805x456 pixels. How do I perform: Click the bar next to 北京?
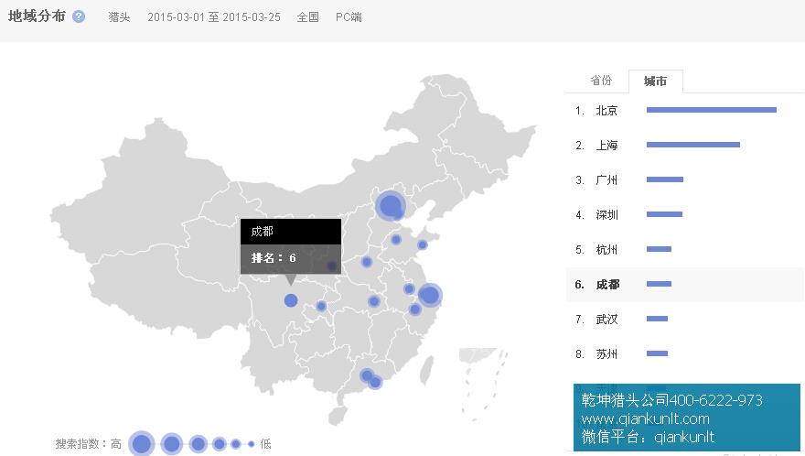click(x=711, y=111)
